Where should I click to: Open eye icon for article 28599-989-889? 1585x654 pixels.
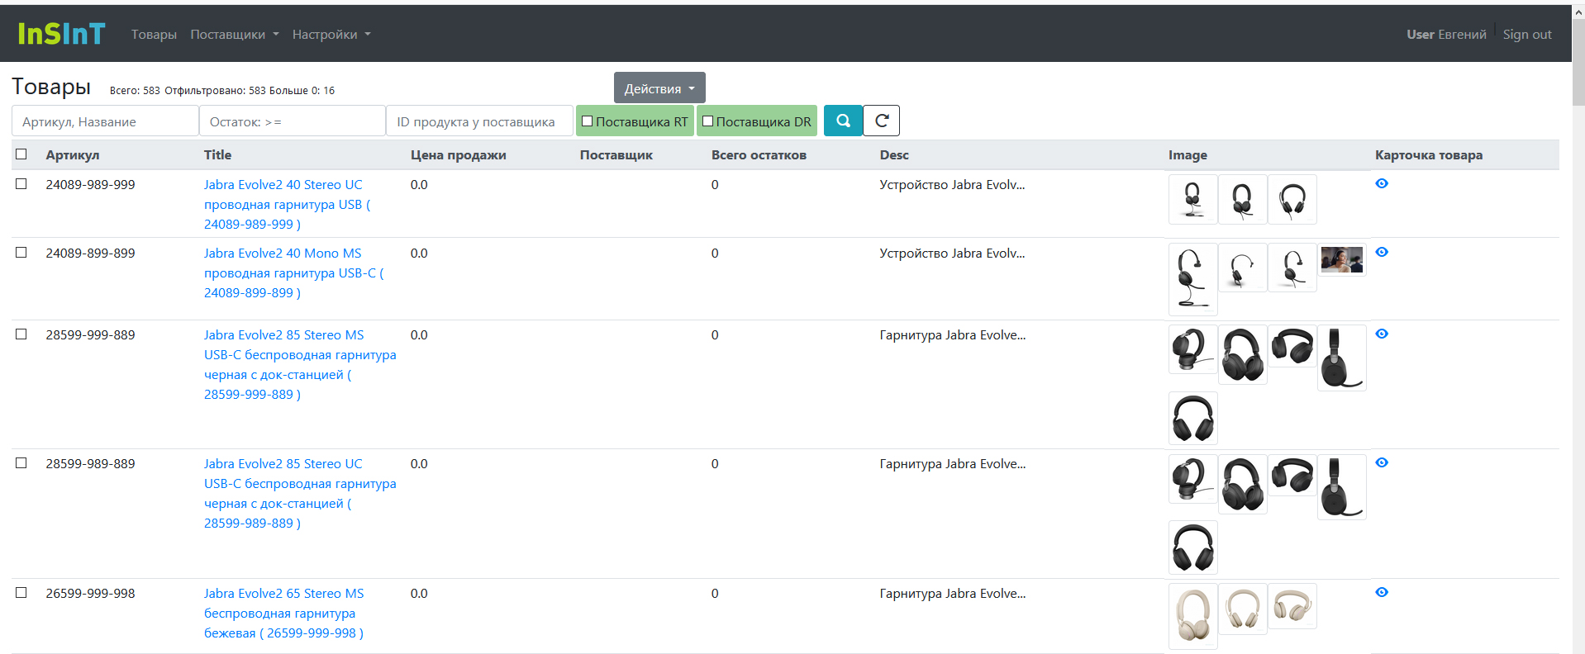(1381, 462)
